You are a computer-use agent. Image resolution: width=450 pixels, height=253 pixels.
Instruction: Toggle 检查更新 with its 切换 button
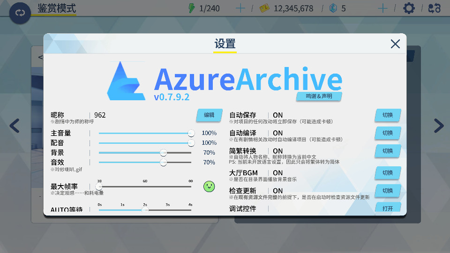(388, 191)
